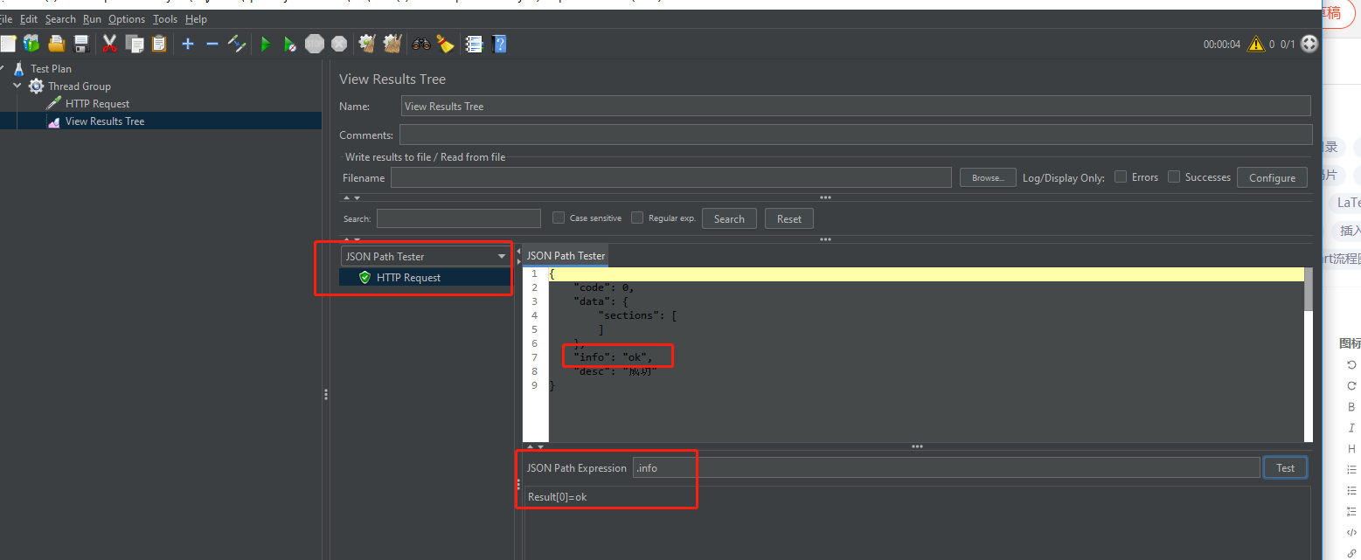Click the warning triangle log indicator
This screenshot has height=560, width=1361.
[x=1256, y=44]
